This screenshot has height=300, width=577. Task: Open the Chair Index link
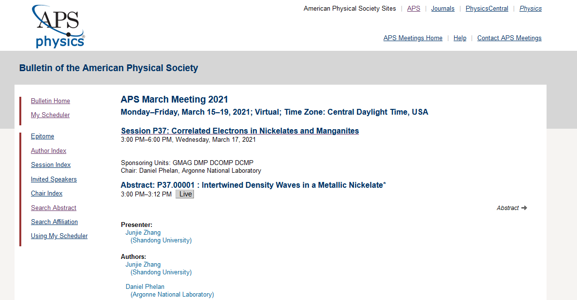point(46,194)
